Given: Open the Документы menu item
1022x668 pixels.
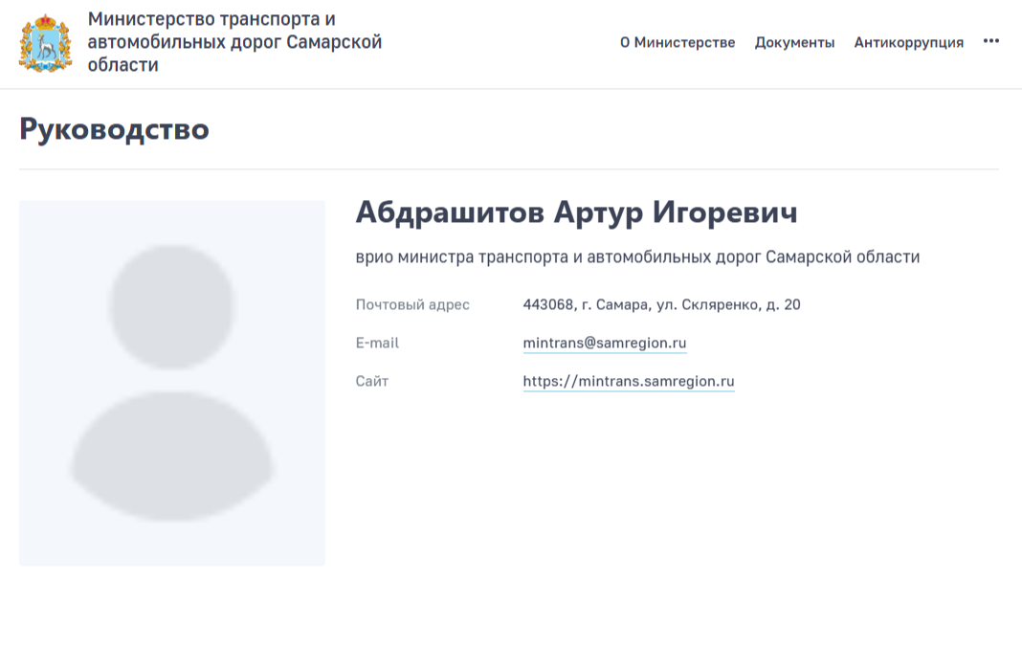Looking at the screenshot, I should (x=794, y=42).
